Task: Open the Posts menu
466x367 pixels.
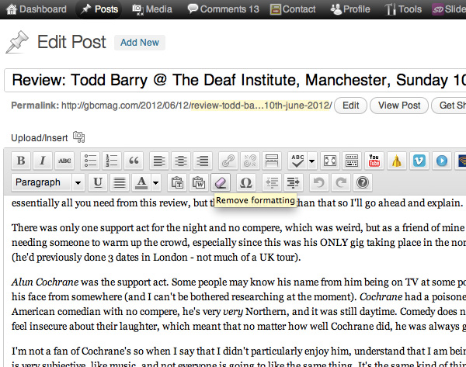Action: (x=100, y=9)
